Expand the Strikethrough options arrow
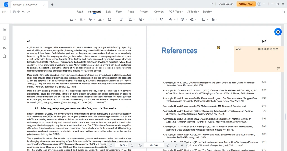 94,19
